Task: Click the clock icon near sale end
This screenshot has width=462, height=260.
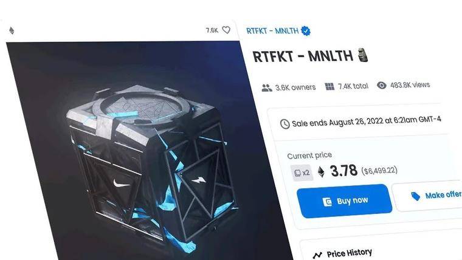Action: tap(284, 124)
